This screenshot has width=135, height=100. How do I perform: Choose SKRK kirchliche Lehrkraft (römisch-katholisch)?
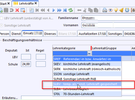87,69
